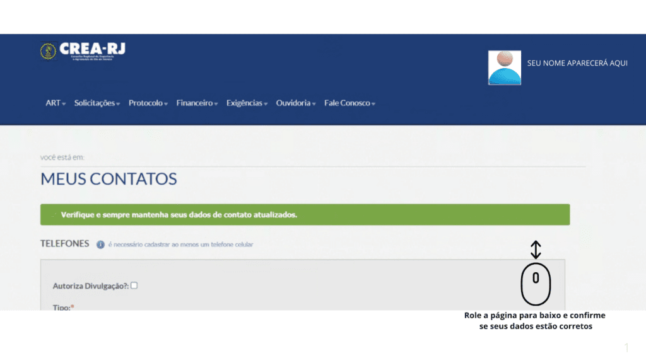Click the green contact update notice banner
The image size is (646, 363).
[305, 215]
